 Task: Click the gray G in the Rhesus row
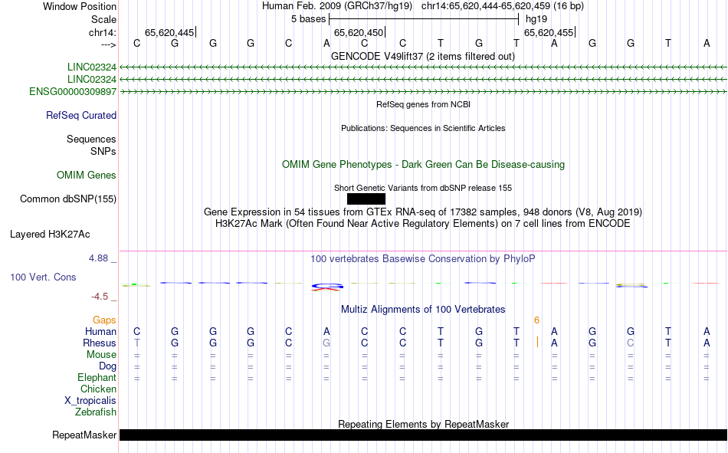[326, 343]
